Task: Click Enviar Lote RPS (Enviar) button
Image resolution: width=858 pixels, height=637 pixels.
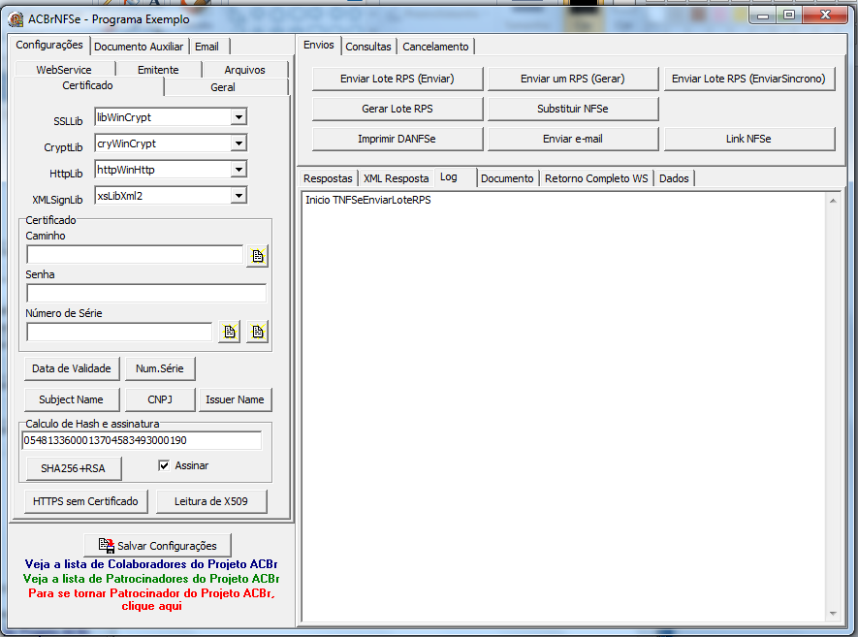Action: pyautogui.click(x=397, y=79)
